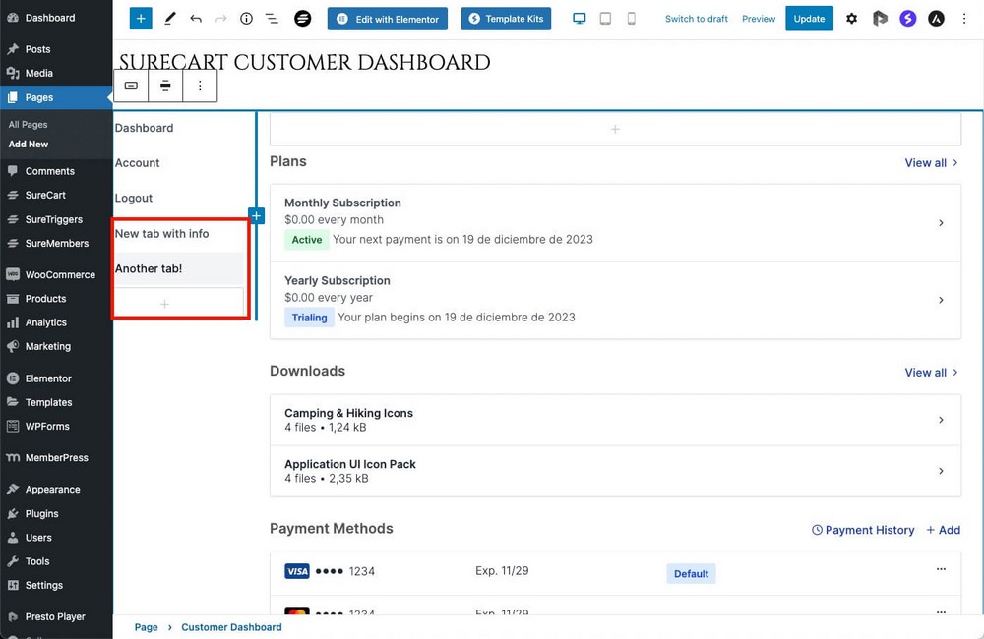Undo the last change
The image size is (984, 639).
[196, 19]
